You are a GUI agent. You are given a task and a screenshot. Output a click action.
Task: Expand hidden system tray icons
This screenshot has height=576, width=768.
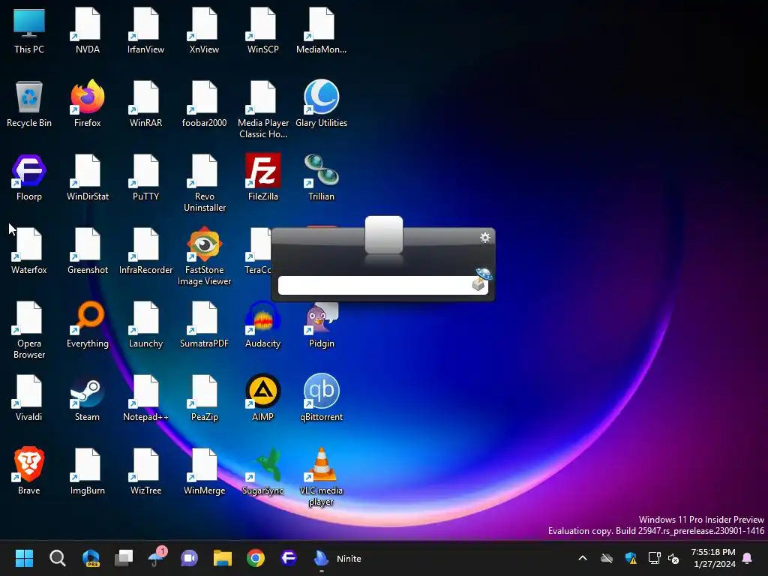[x=582, y=558]
